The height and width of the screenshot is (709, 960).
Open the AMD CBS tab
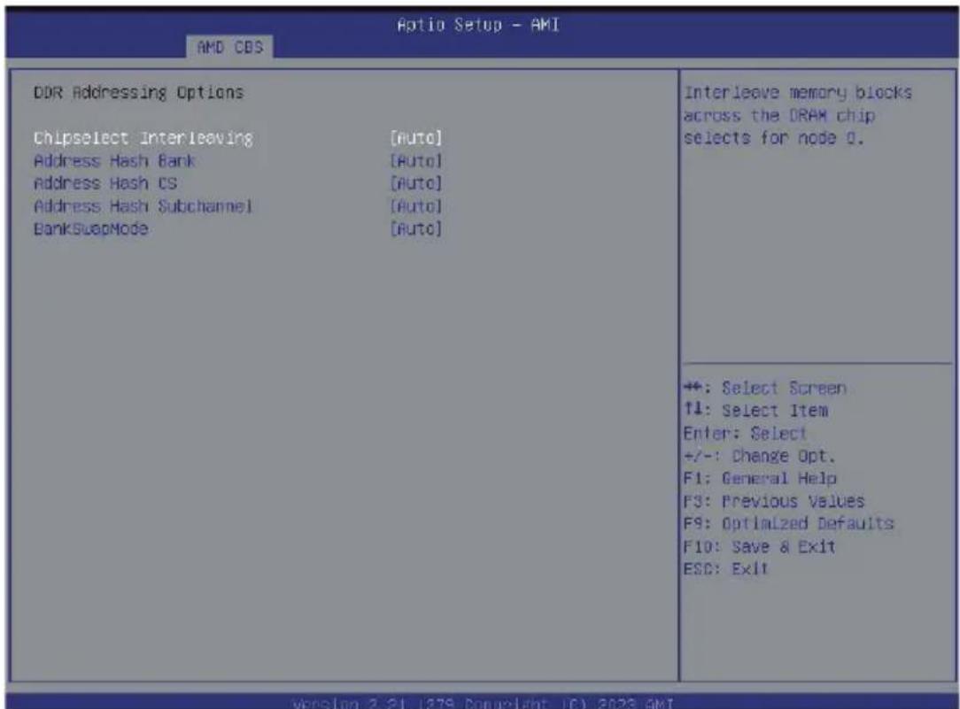229,47
